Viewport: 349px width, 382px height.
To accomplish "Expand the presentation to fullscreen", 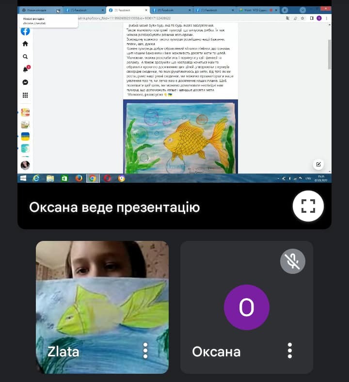I will (308, 206).
